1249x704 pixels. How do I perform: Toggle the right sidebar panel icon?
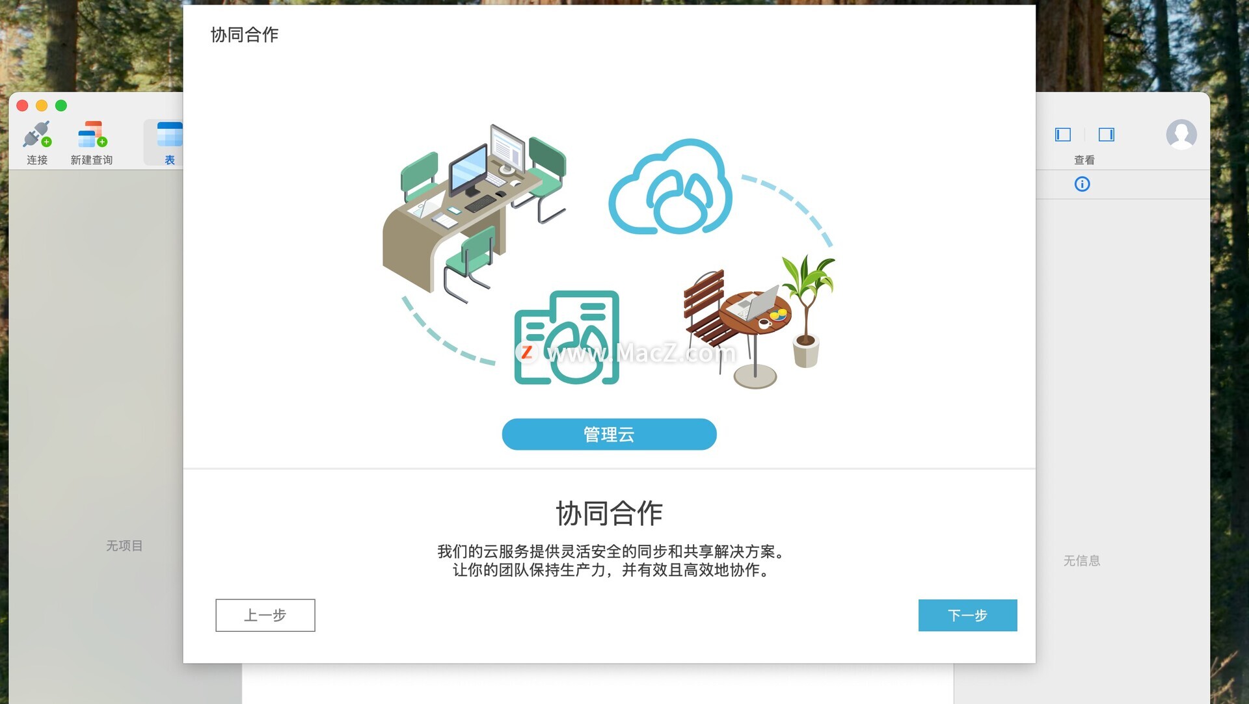pos(1107,135)
